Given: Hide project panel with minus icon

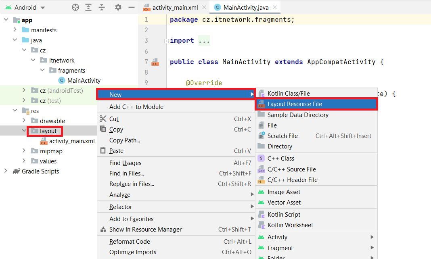Looking at the screenshot, I should [131, 7].
